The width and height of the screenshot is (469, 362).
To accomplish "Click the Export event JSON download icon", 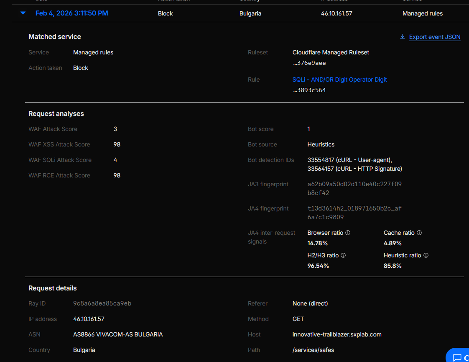I will click(402, 37).
